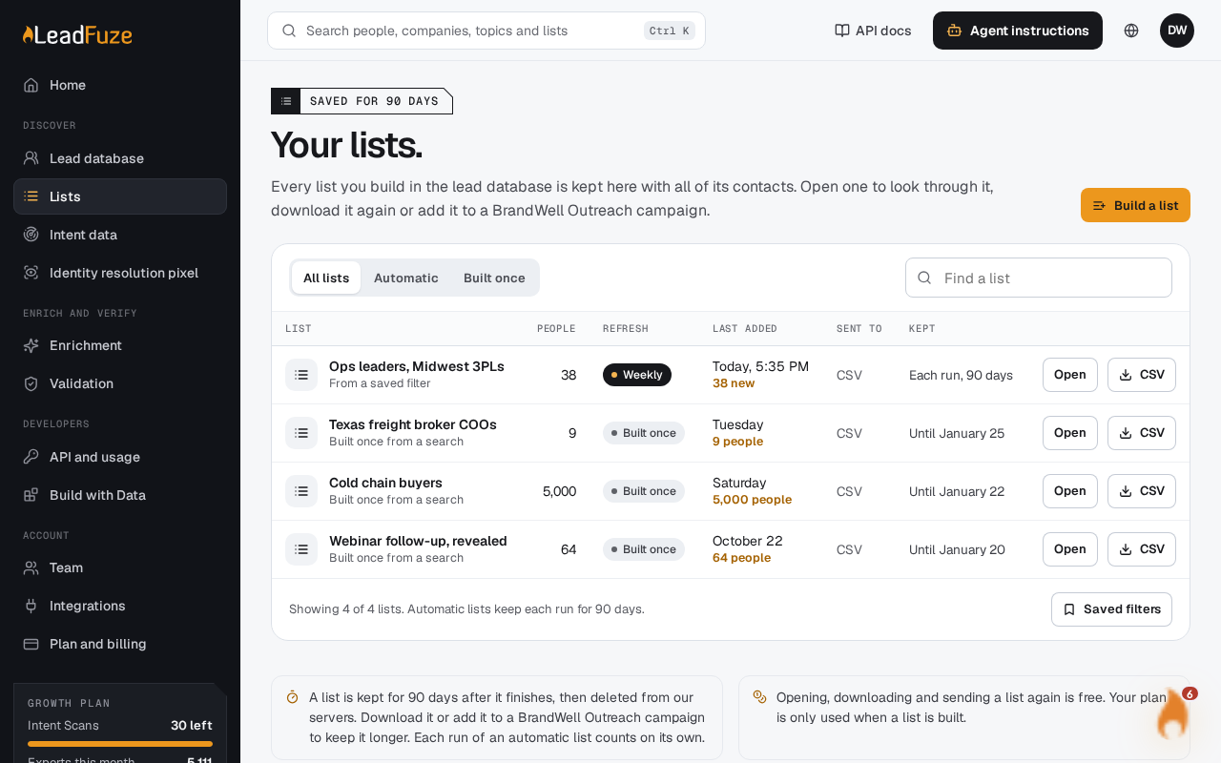Open Identity resolution pixel page
Screen dimensions: 1221x763
pos(120,273)
